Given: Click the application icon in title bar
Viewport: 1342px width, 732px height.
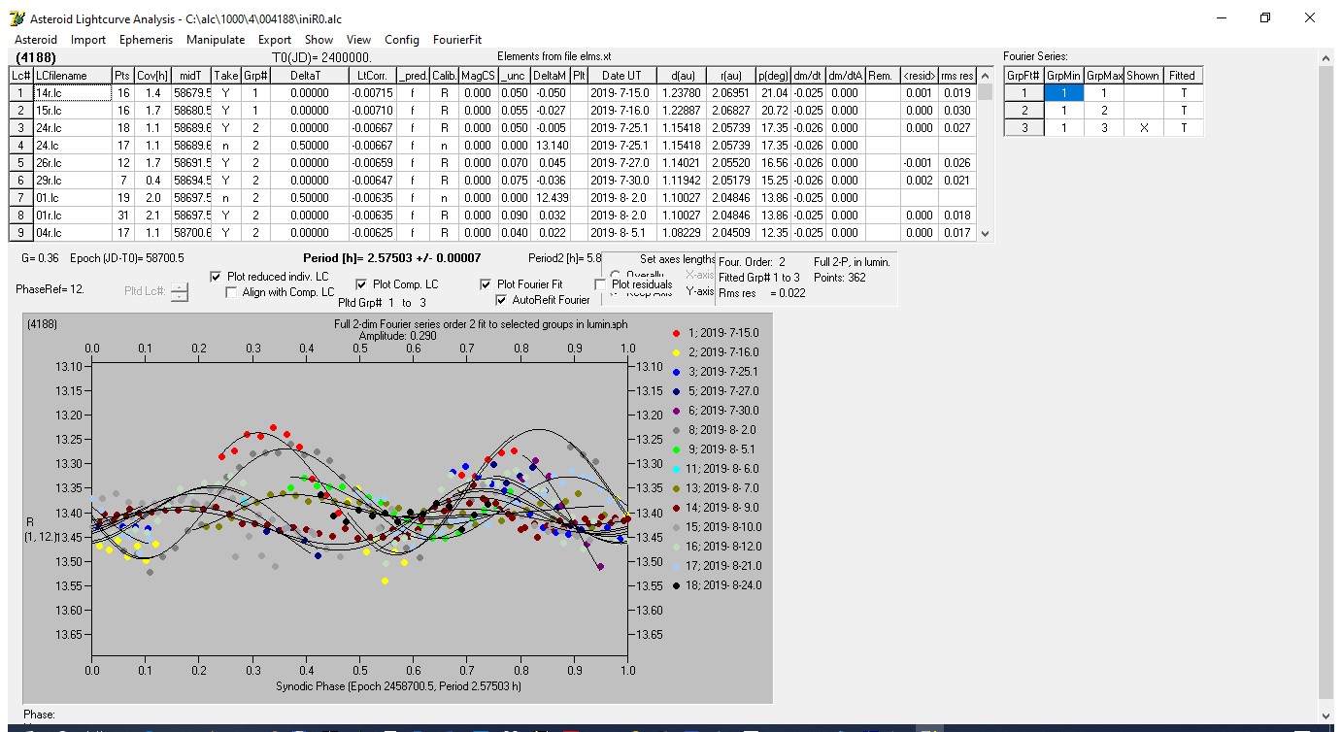Looking at the screenshot, I should (x=17, y=18).
